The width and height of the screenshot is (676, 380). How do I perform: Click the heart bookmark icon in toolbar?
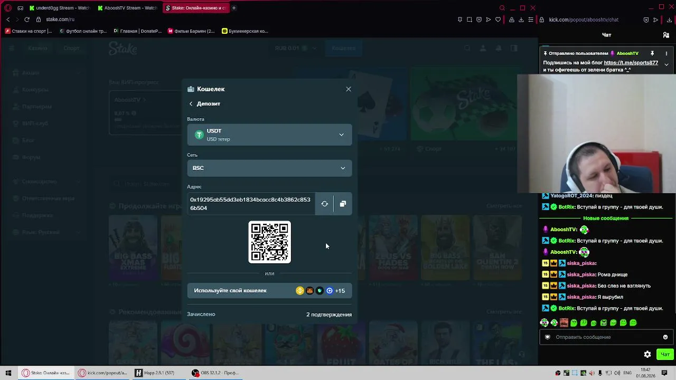(x=498, y=20)
